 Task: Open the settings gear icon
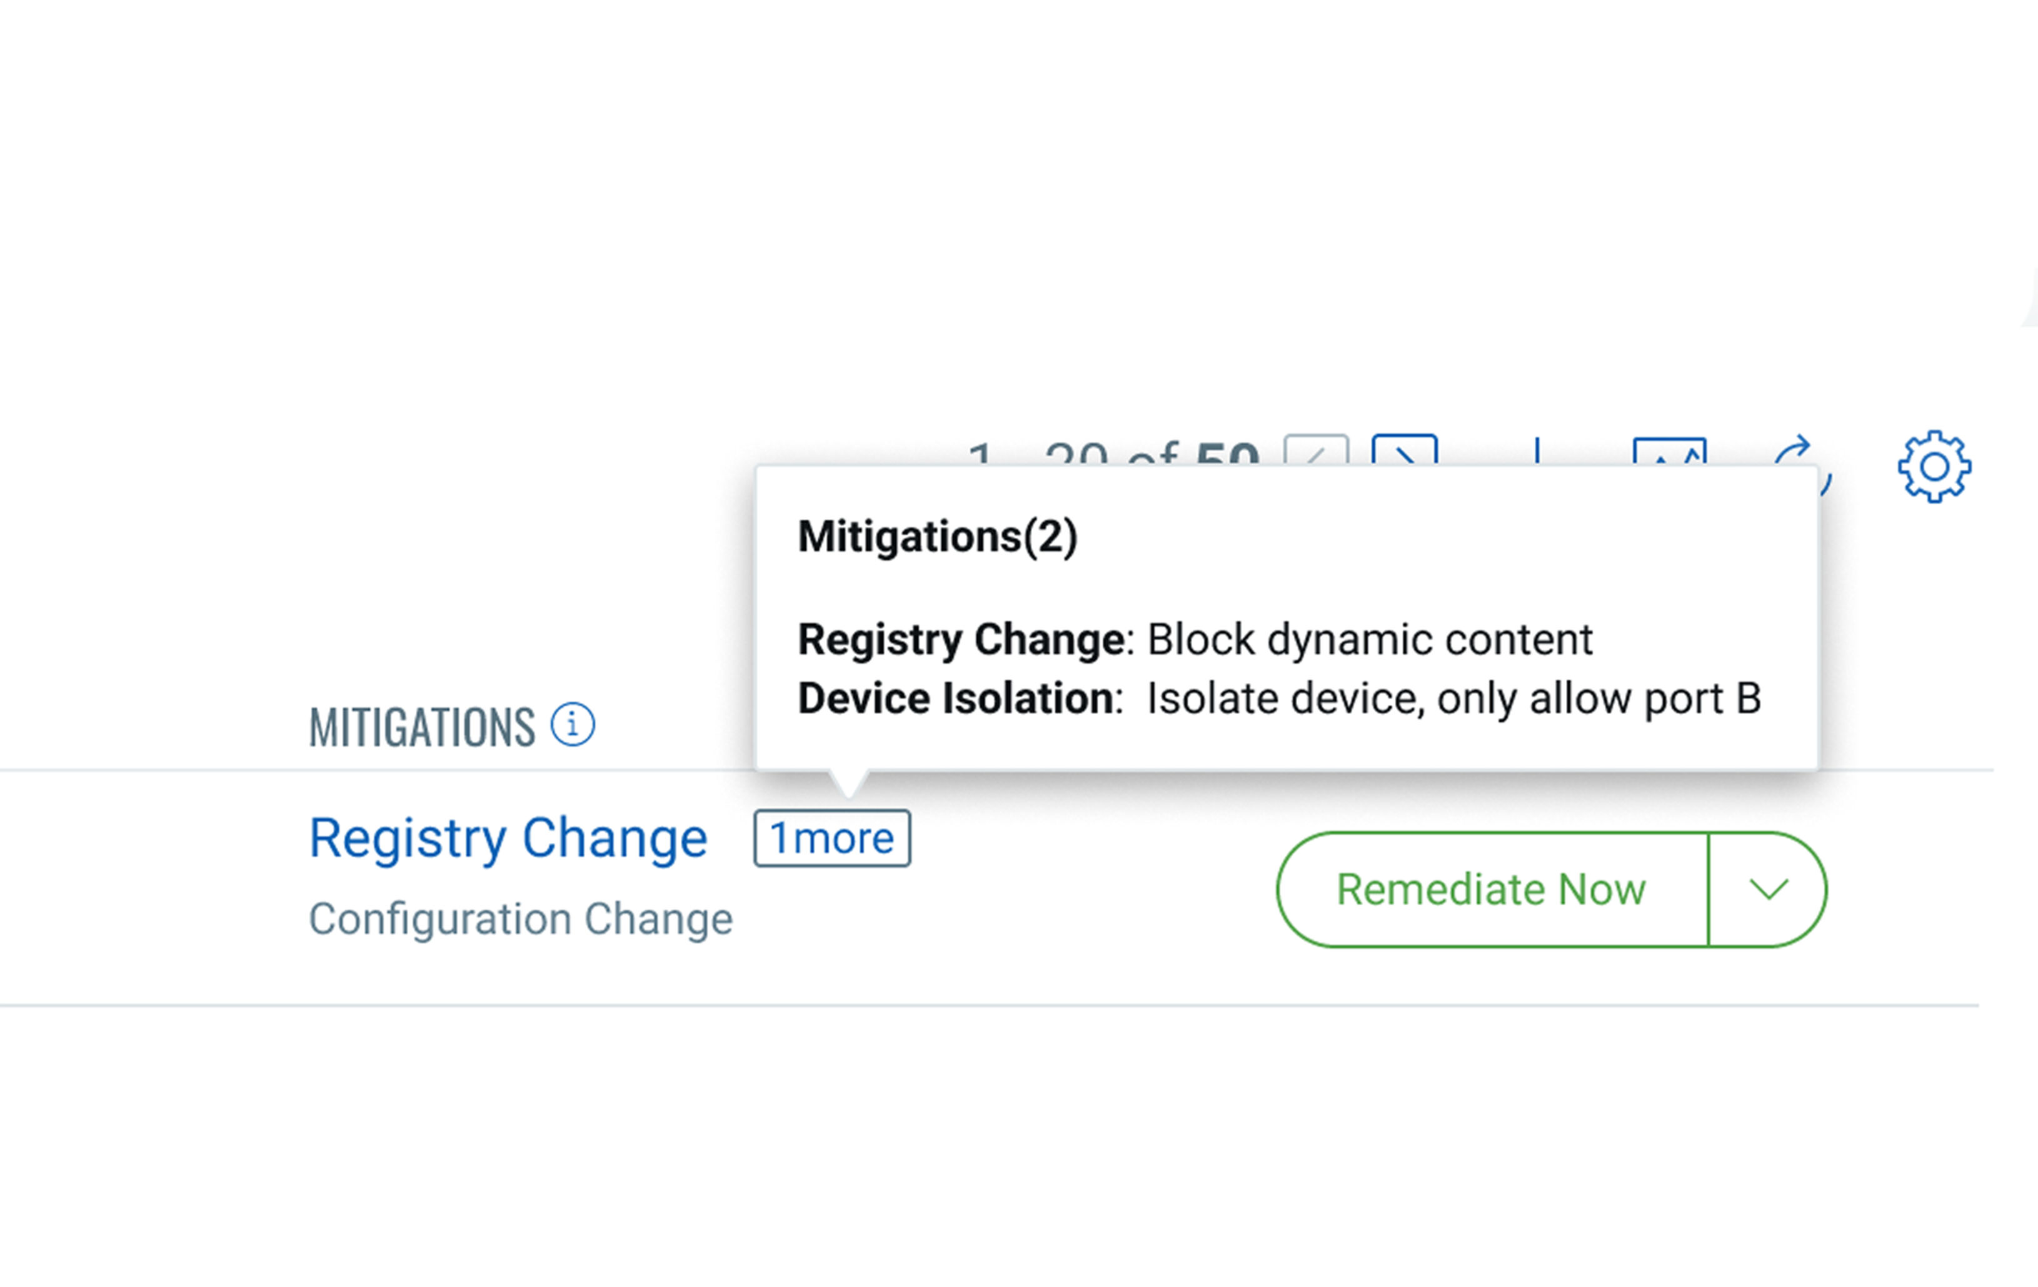pos(1934,467)
